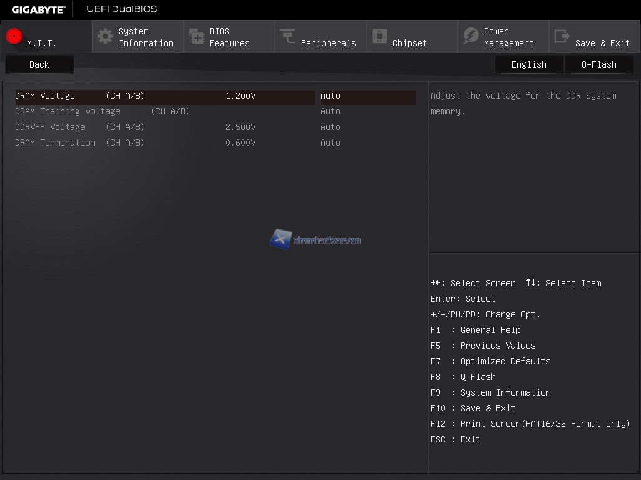The height and width of the screenshot is (480, 641).
Task: Change the DDRVPP Voltage Auto option
Action: point(331,127)
